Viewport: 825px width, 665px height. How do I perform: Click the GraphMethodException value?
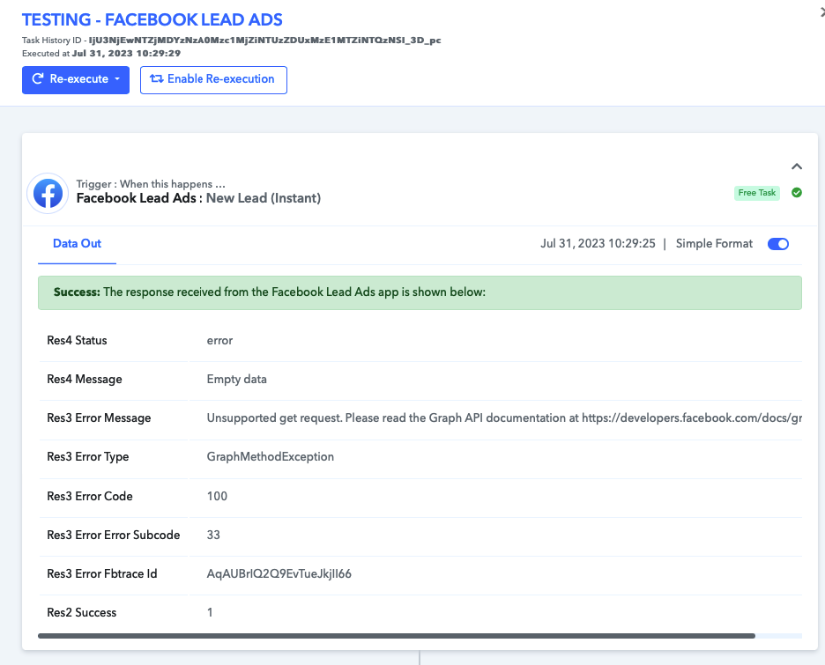(x=271, y=457)
